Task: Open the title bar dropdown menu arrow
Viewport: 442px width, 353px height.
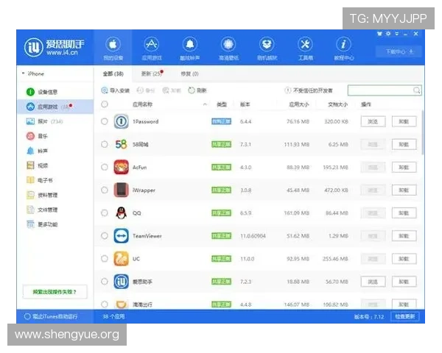Action: tap(397, 34)
